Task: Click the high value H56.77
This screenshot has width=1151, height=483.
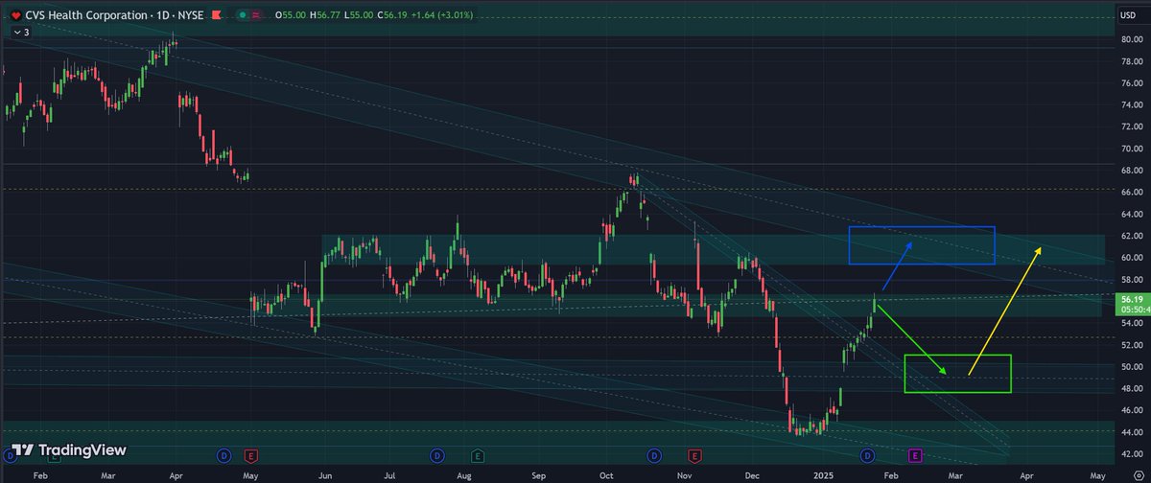Action: [325, 15]
